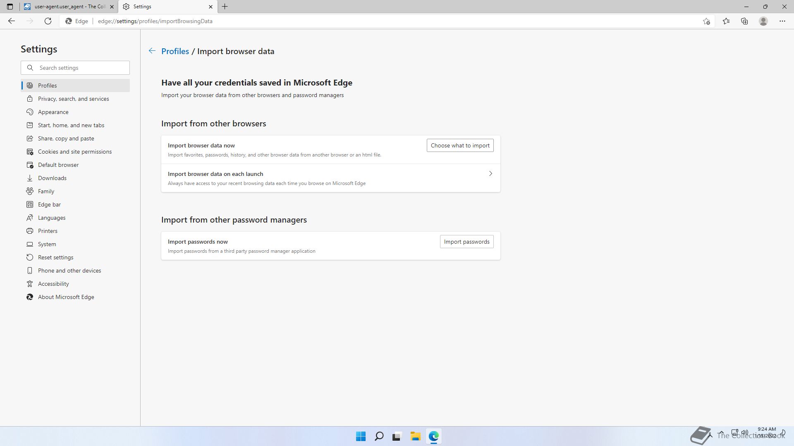This screenshot has height=446, width=794.
Task: Open Languages settings
Action: point(75,218)
